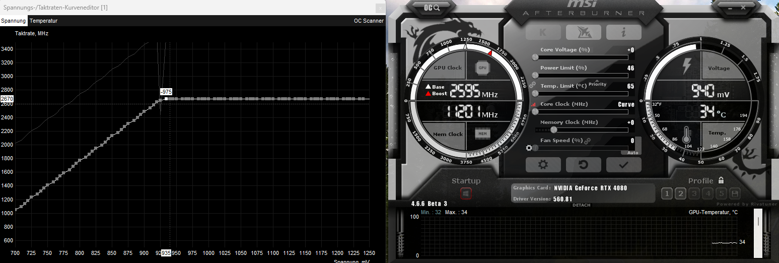
Task: Open the OC Scanner magnifier in Afterburner
Action: 432,8
